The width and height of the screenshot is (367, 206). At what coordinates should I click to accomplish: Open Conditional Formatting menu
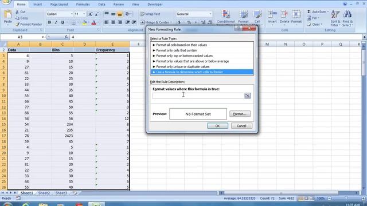[x=225, y=18]
